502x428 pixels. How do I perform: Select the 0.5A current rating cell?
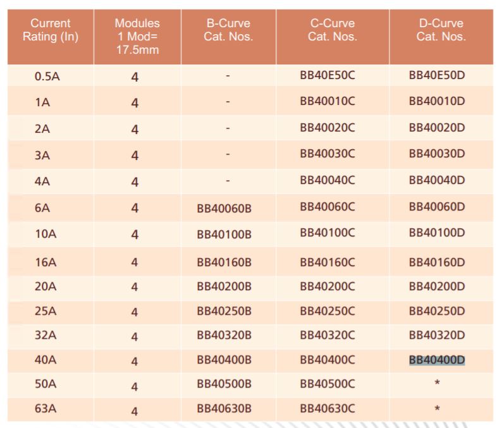click(x=47, y=77)
